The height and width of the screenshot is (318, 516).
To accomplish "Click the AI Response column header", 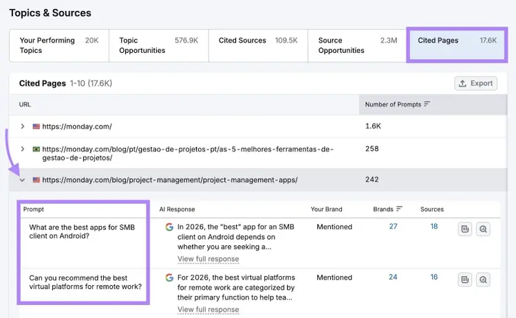I will [177, 209].
